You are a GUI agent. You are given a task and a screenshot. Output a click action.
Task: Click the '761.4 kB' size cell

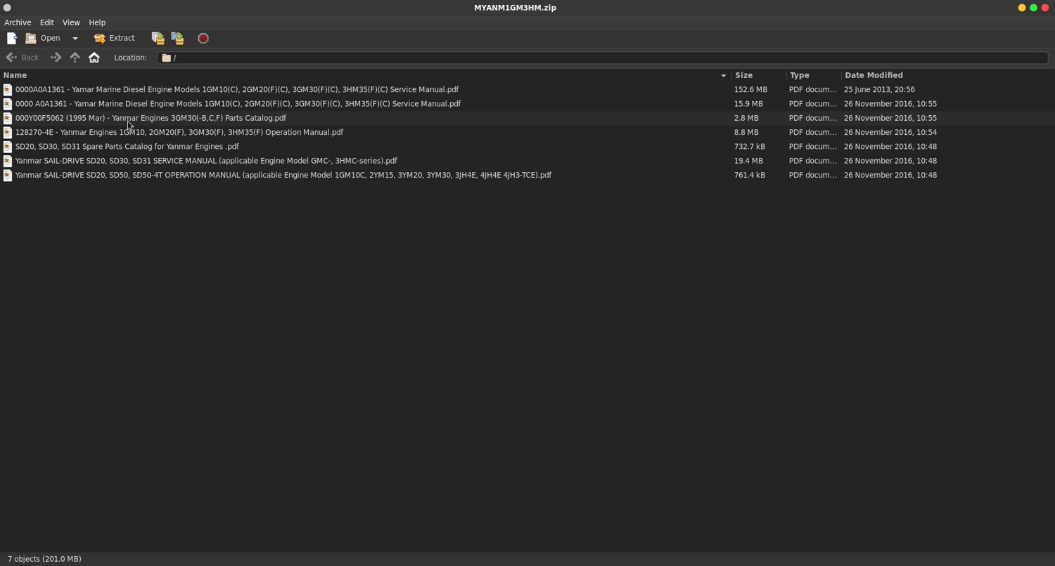(x=750, y=175)
